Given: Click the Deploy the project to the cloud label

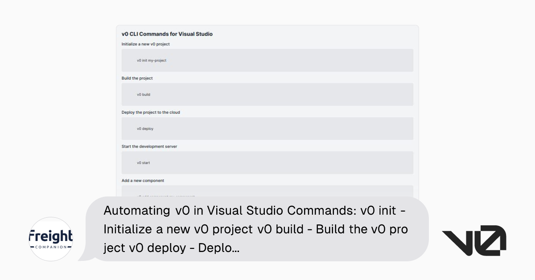Looking at the screenshot, I should click(151, 112).
